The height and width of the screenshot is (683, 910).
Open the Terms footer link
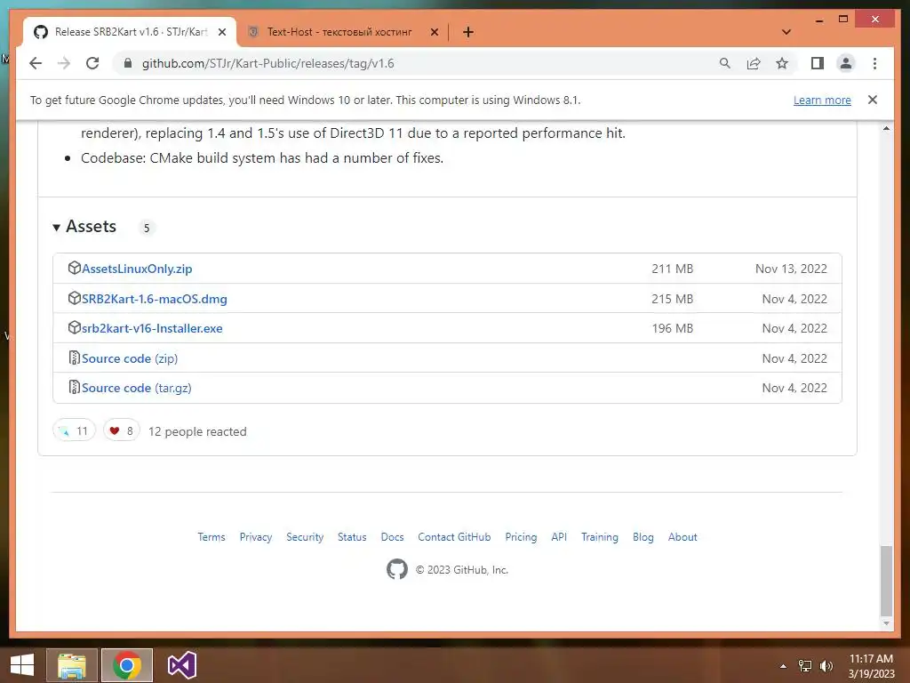[x=212, y=537]
